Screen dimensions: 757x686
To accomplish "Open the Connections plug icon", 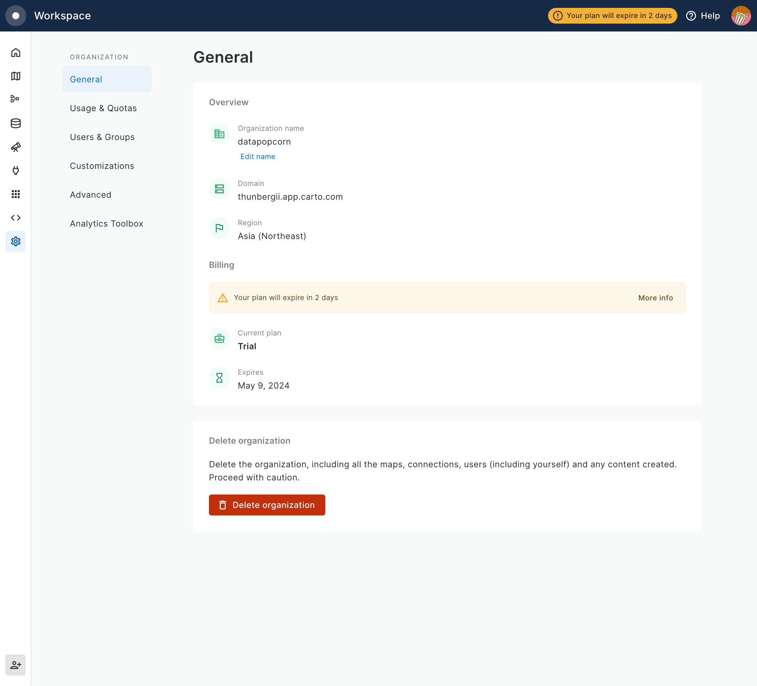I will (x=15, y=171).
